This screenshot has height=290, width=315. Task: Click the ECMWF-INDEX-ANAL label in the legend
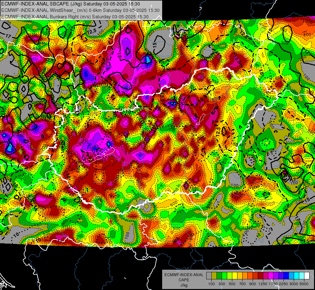point(184,275)
